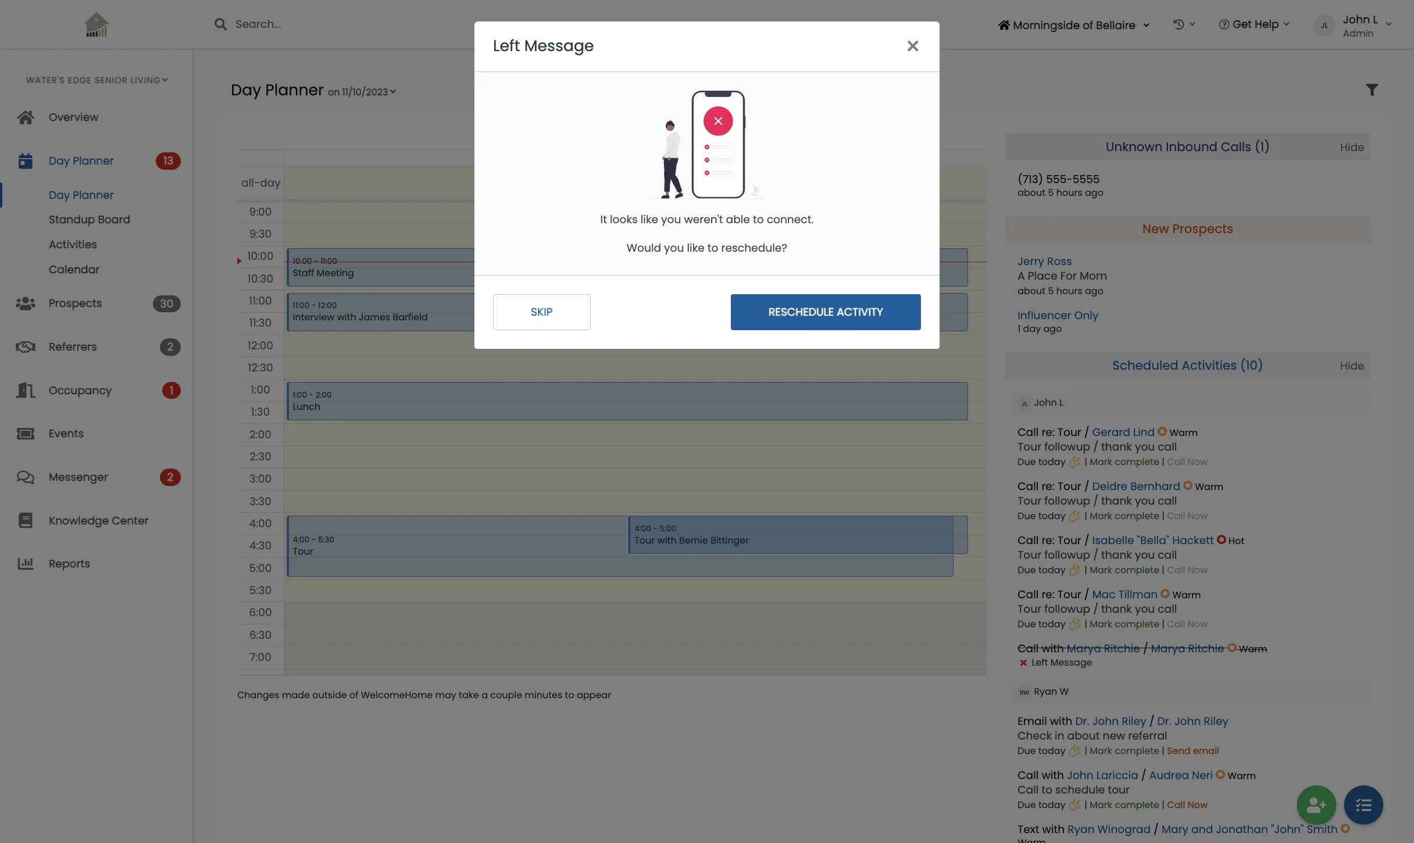Close the Left Message dialog
Image resolution: width=1414 pixels, height=843 pixels.
pyautogui.click(x=912, y=46)
